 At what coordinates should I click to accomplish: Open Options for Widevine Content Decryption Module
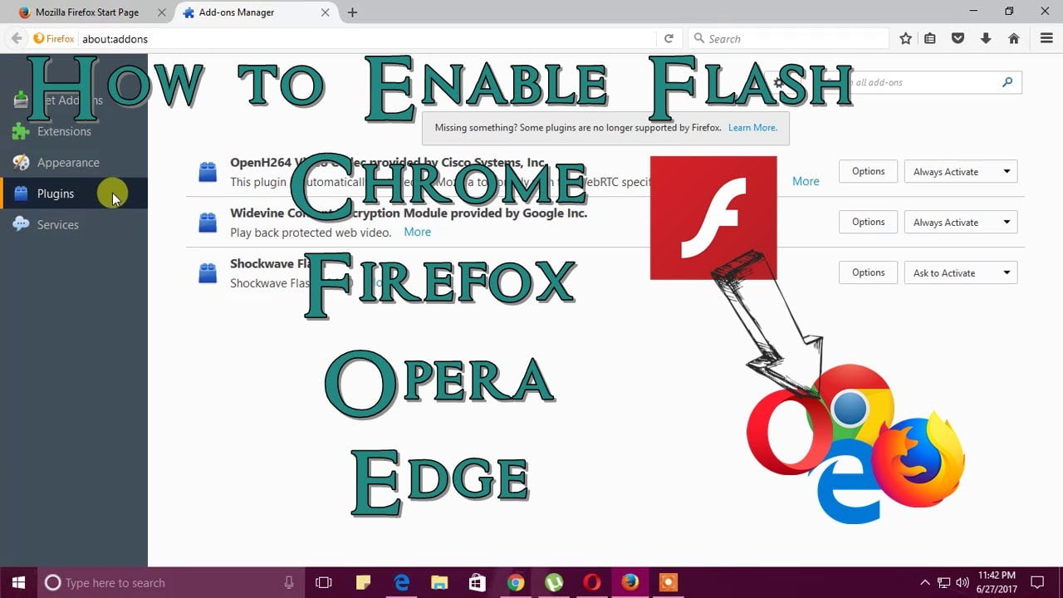click(x=868, y=222)
